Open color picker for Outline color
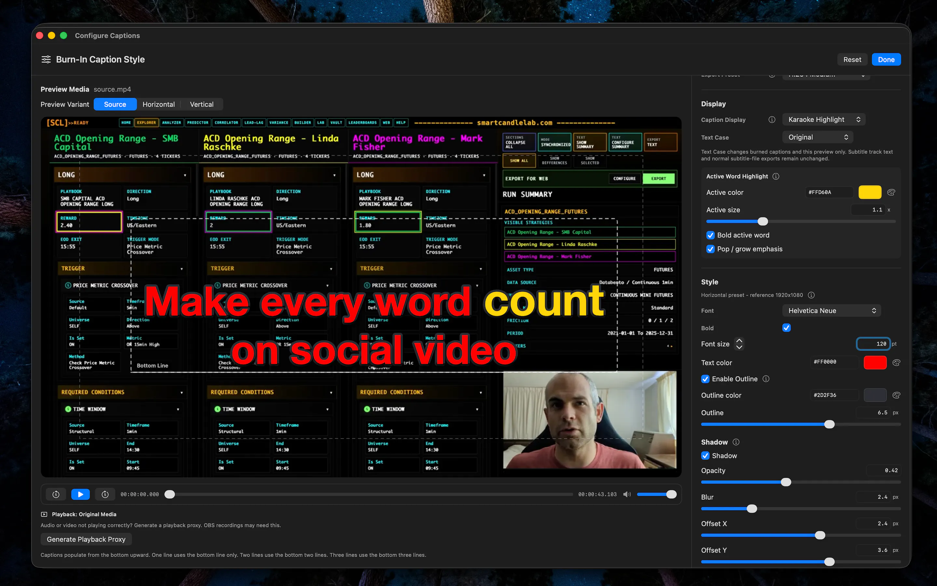 pos(896,395)
